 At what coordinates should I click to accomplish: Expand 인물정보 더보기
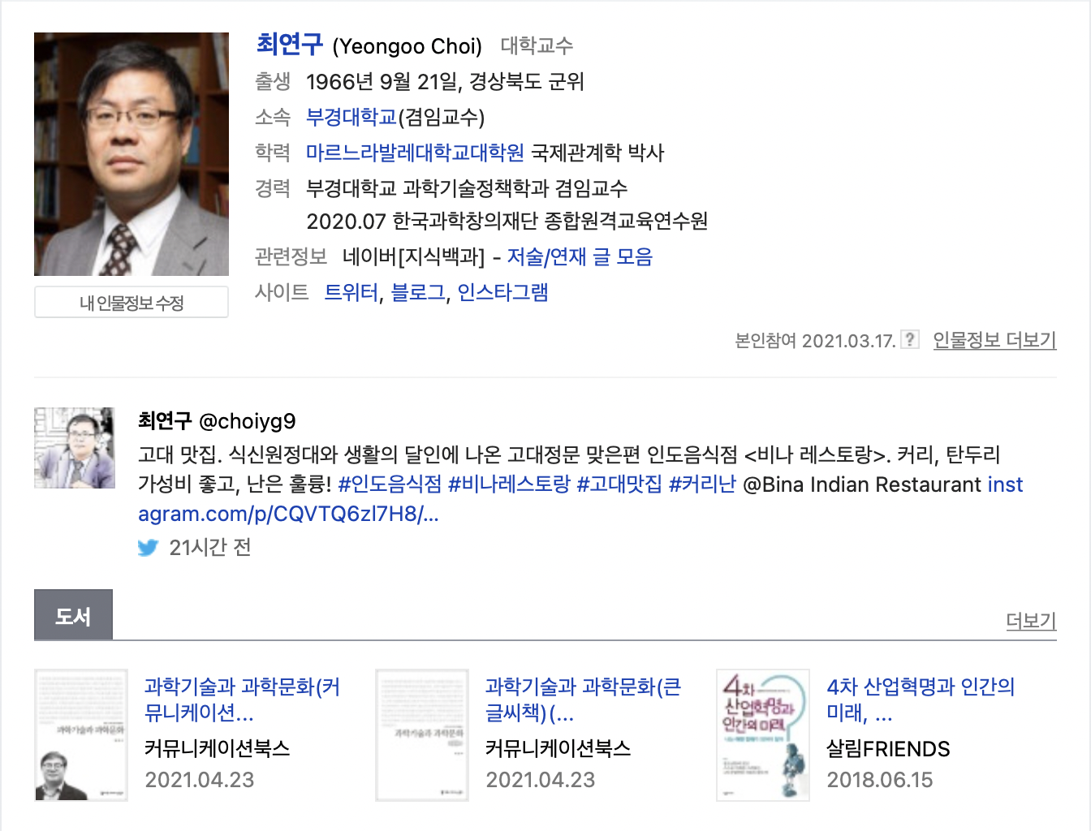(x=994, y=340)
